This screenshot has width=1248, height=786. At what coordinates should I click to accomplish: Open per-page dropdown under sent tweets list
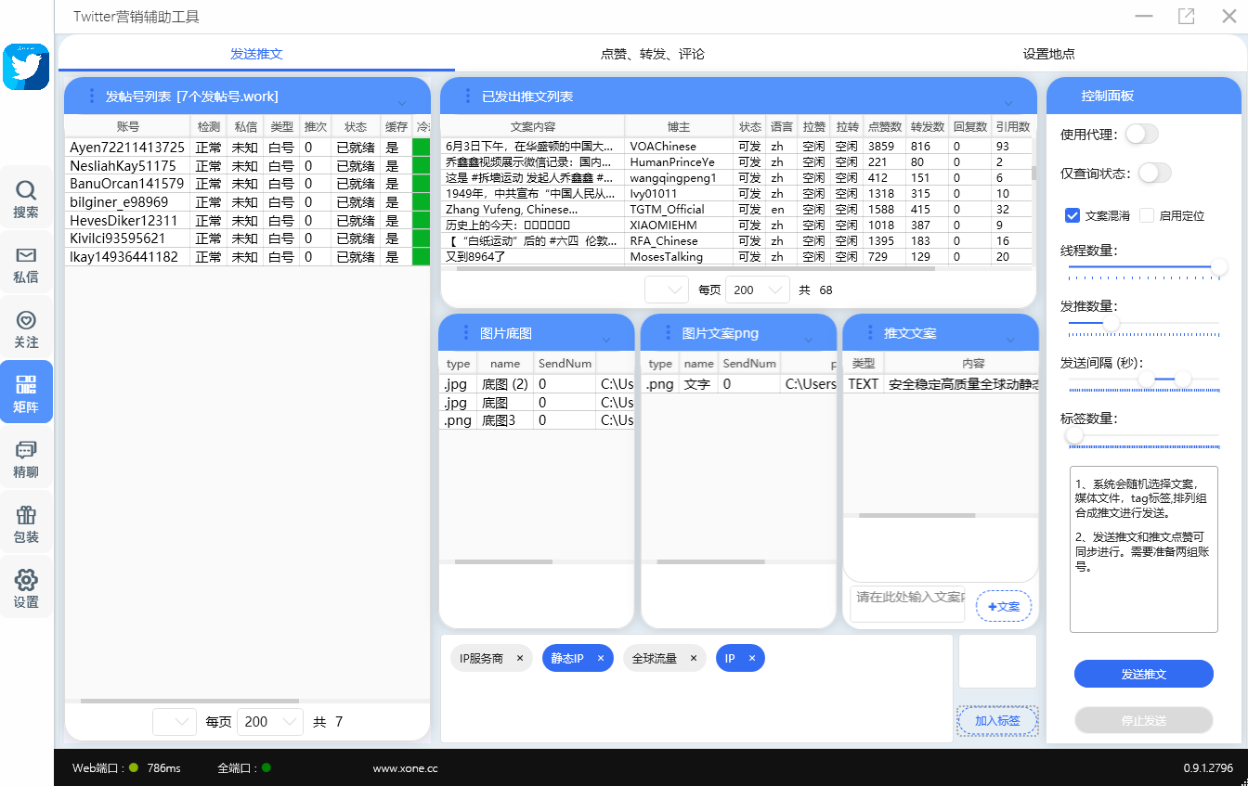tap(757, 290)
